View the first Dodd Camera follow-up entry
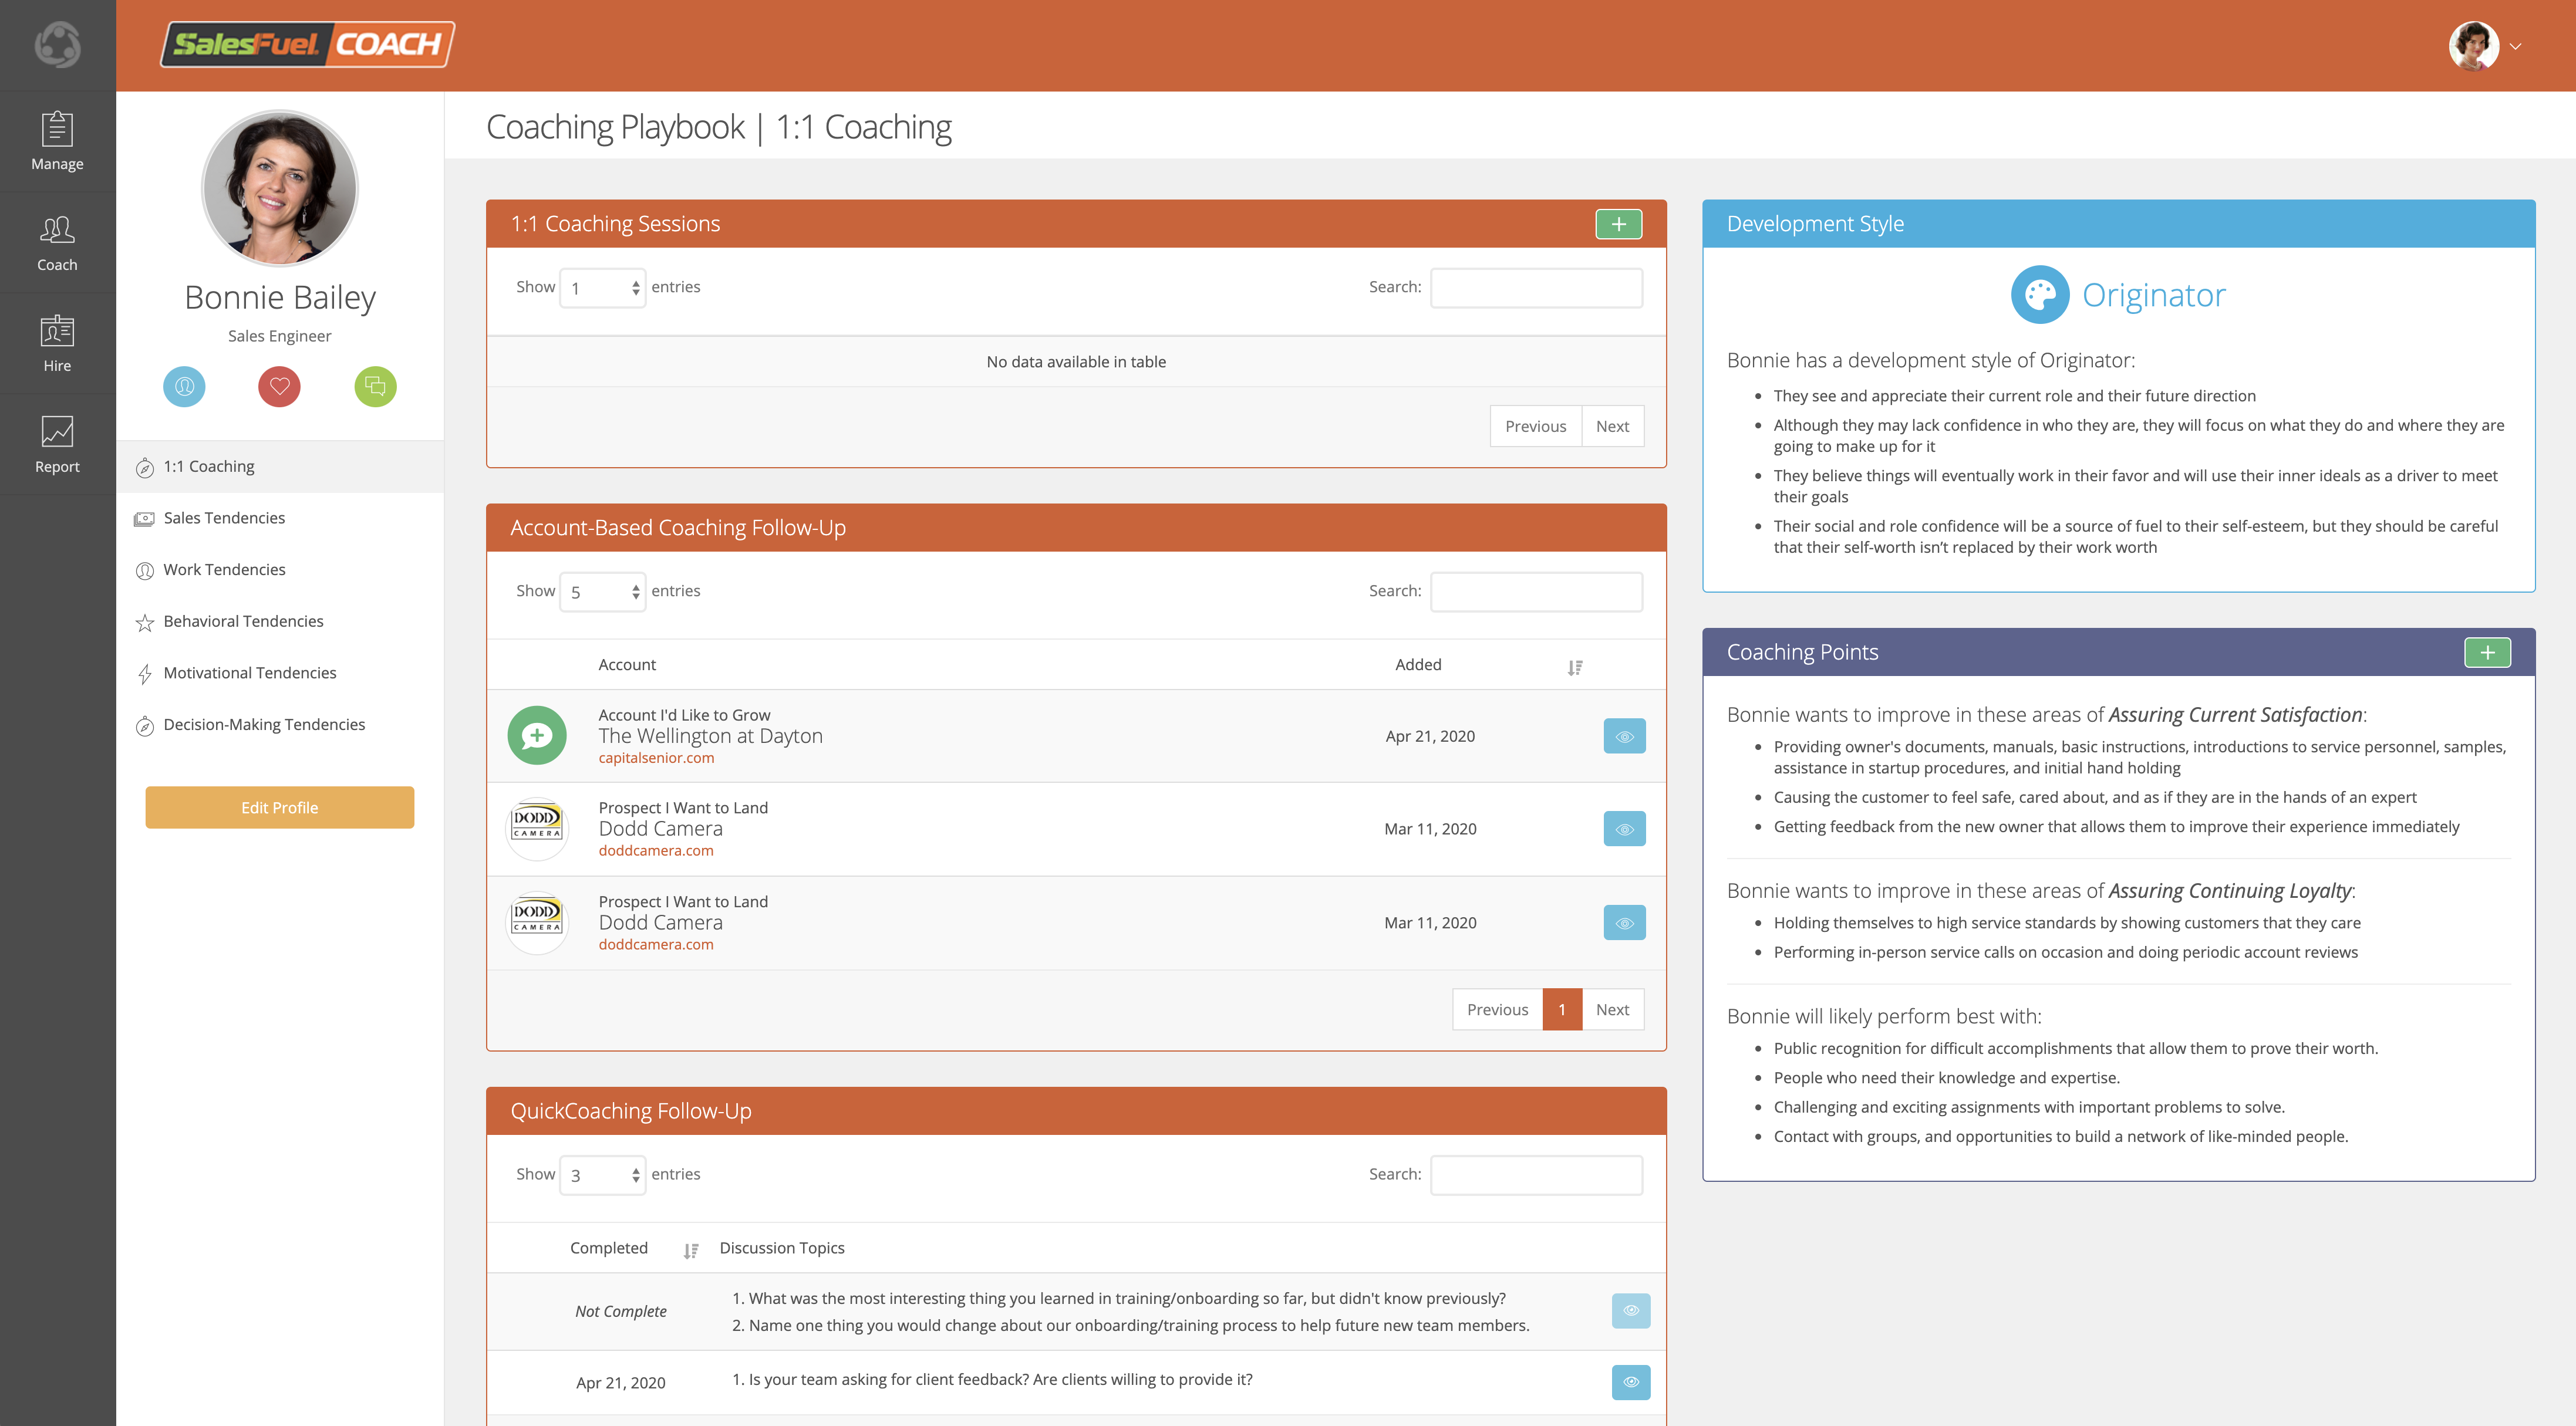This screenshot has width=2576, height=1426. tap(1624, 829)
